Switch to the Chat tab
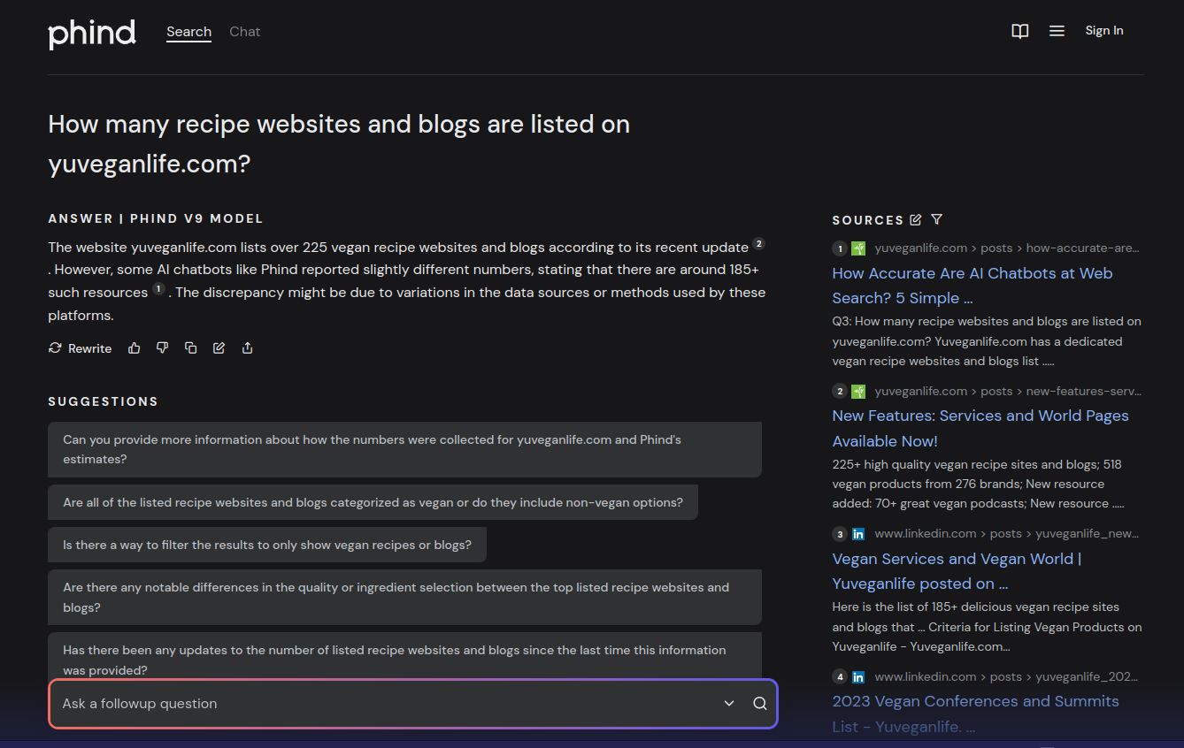This screenshot has height=748, width=1184. coord(244,32)
